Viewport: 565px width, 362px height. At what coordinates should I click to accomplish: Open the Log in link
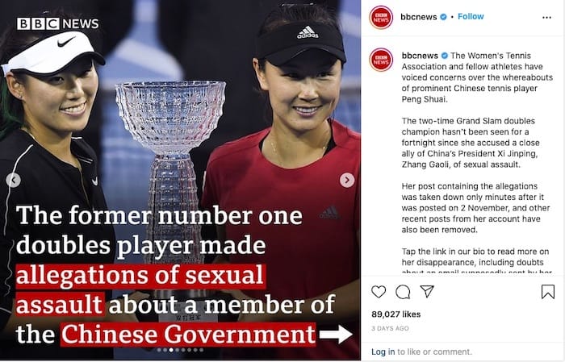pyautogui.click(x=383, y=352)
